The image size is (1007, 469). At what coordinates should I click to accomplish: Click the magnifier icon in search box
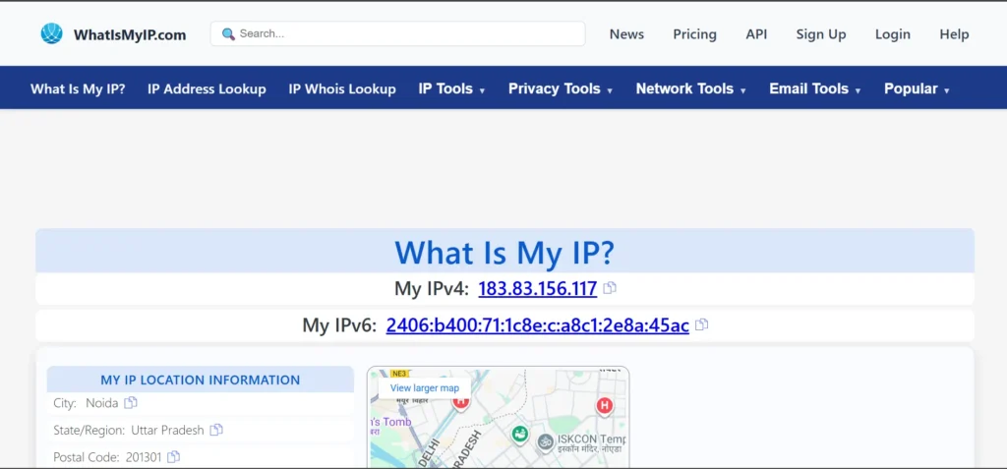tap(228, 34)
